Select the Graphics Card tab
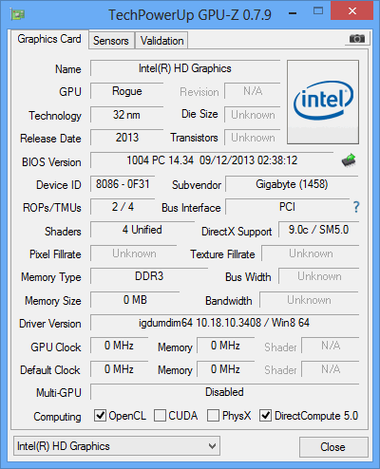 point(49,39)
